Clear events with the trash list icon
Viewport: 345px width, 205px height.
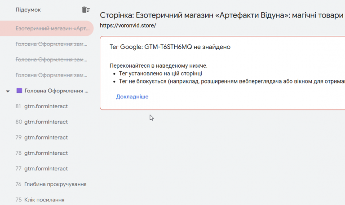click(x=86, y=10)
